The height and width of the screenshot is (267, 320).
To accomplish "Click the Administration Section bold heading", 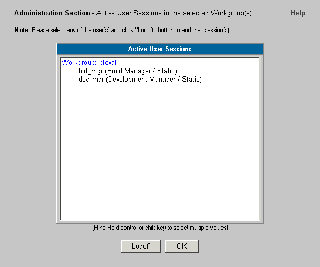I will [52, 13].
